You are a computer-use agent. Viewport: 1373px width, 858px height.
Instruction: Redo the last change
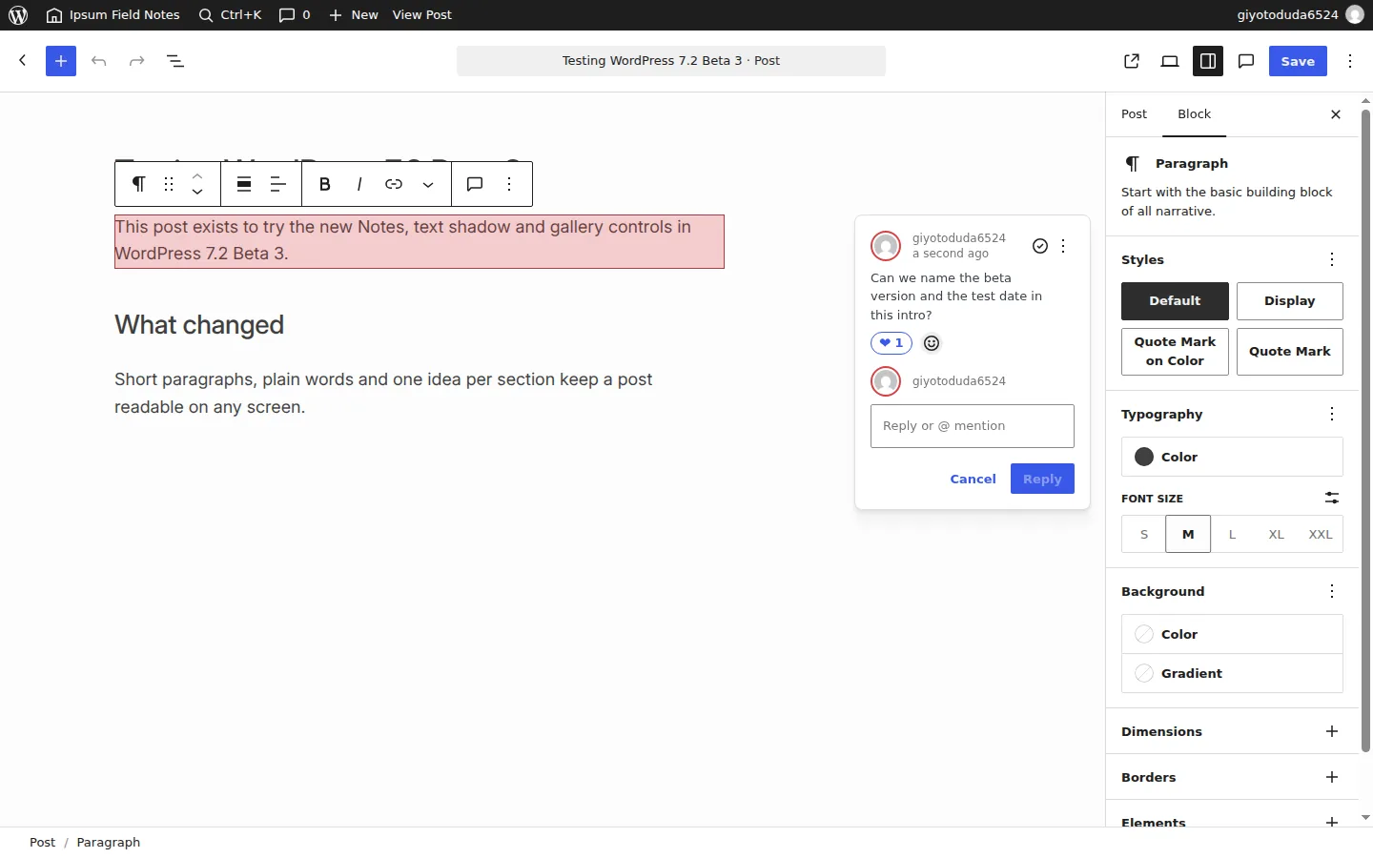coord(137,61)
